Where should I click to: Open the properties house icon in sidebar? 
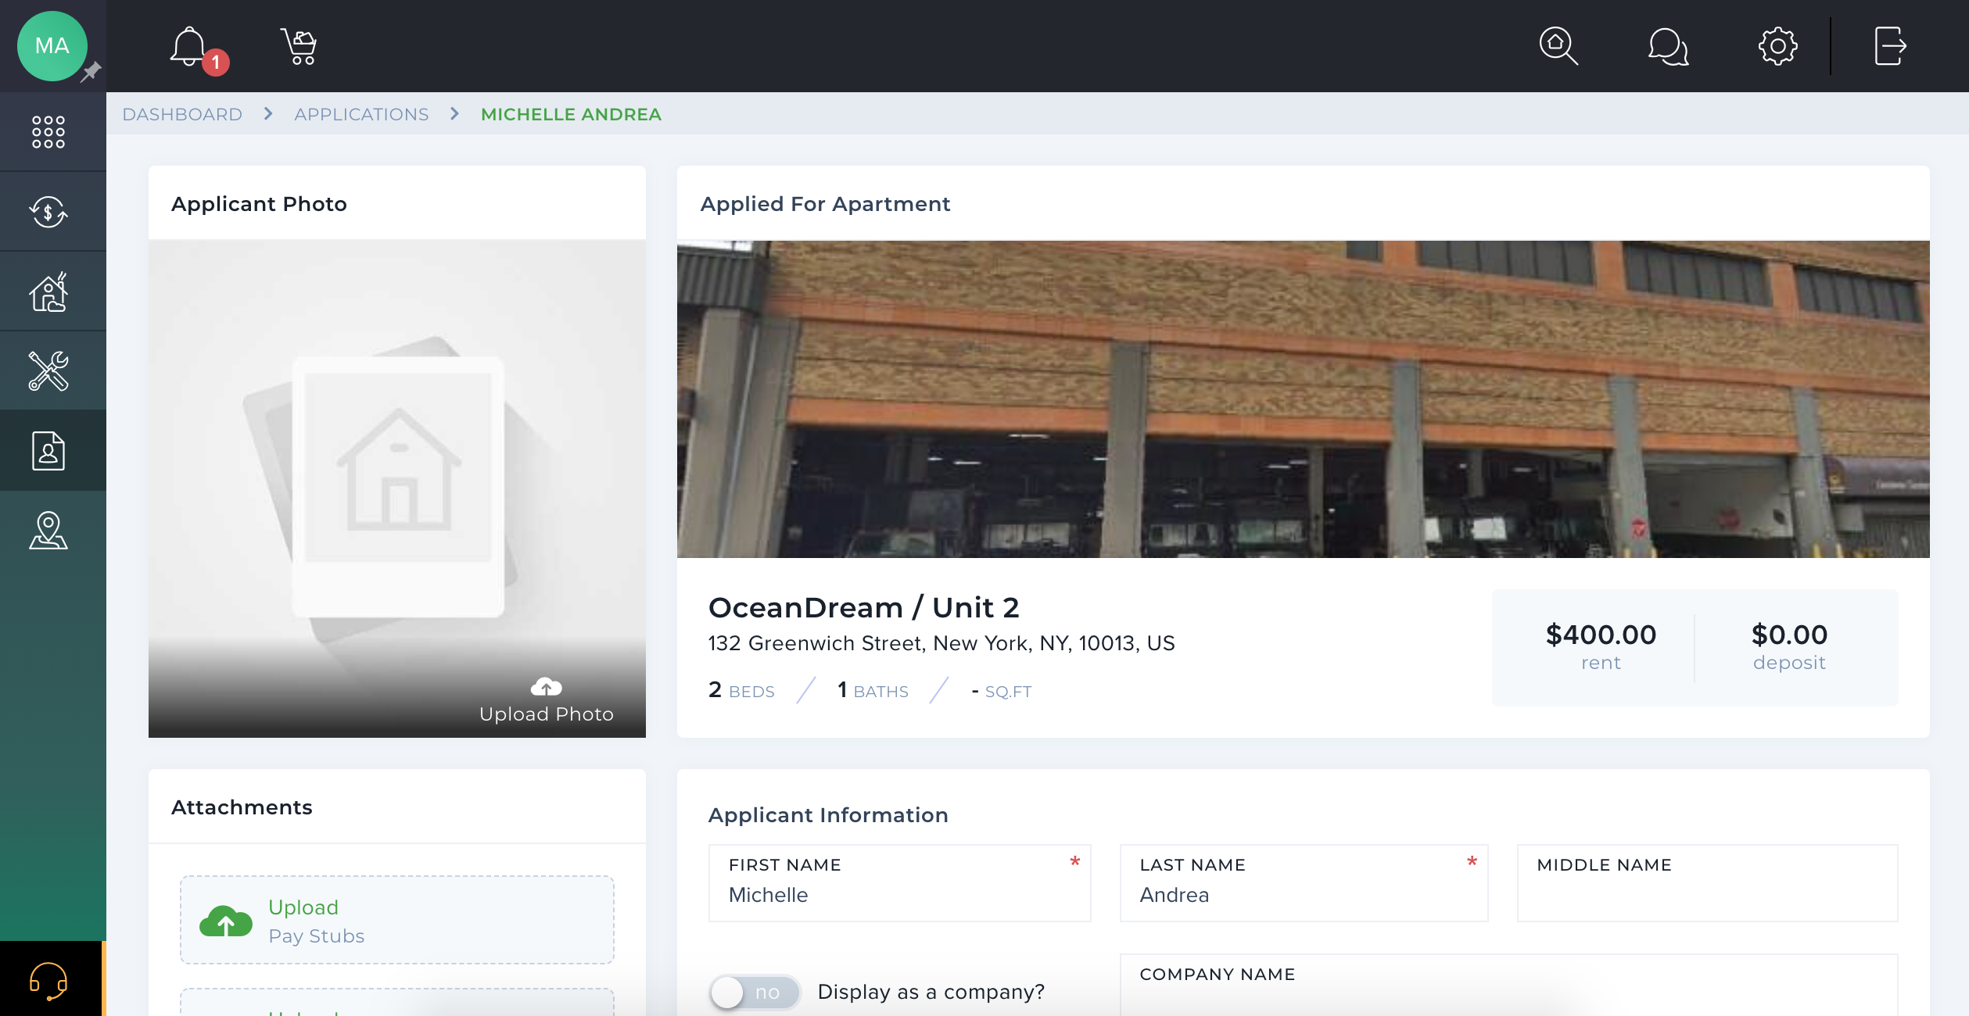(x=48, y=292)
